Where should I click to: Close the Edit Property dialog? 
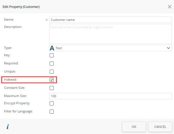point(169,7)
